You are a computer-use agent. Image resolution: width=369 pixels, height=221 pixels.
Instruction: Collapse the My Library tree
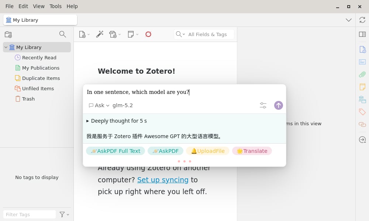[6, 47]
